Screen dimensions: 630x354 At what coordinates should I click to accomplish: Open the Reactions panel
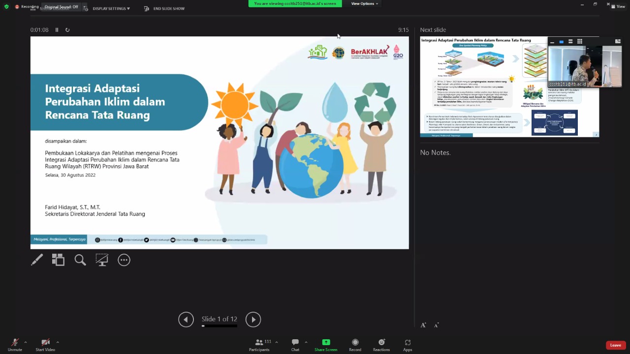381,345
